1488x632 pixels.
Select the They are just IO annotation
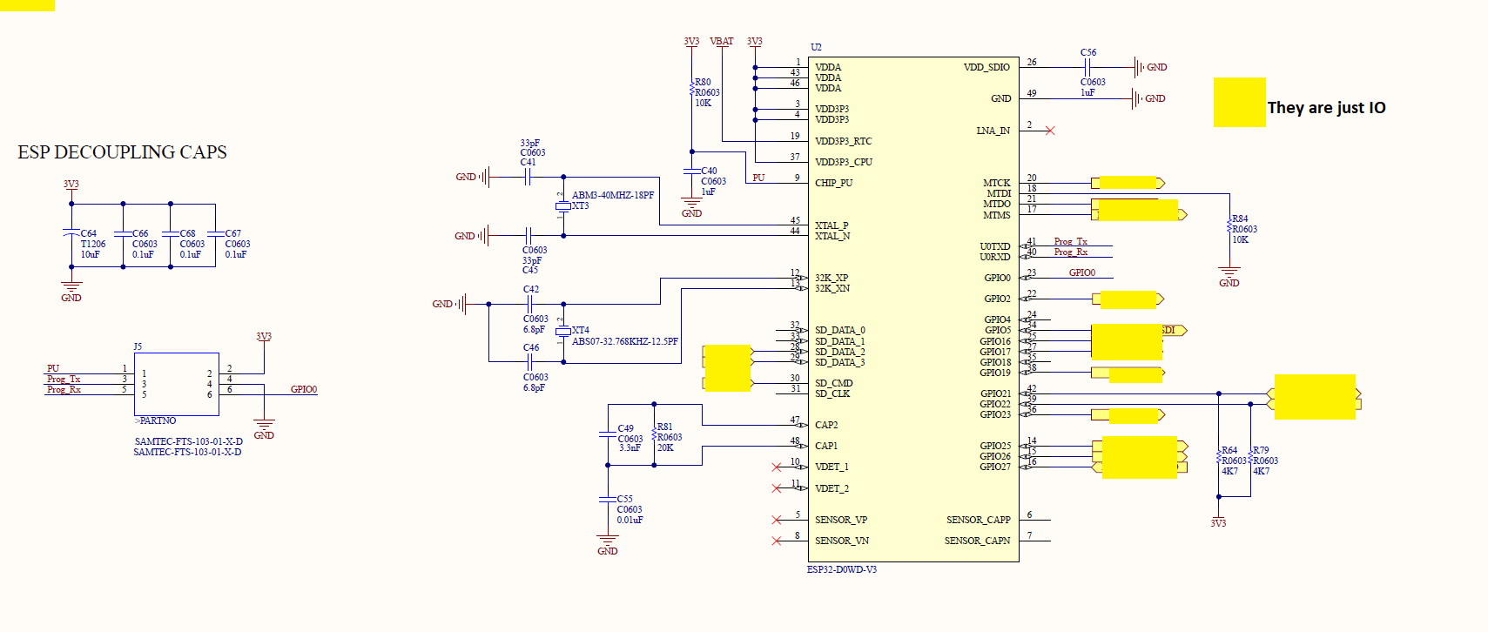(1326, 108)
